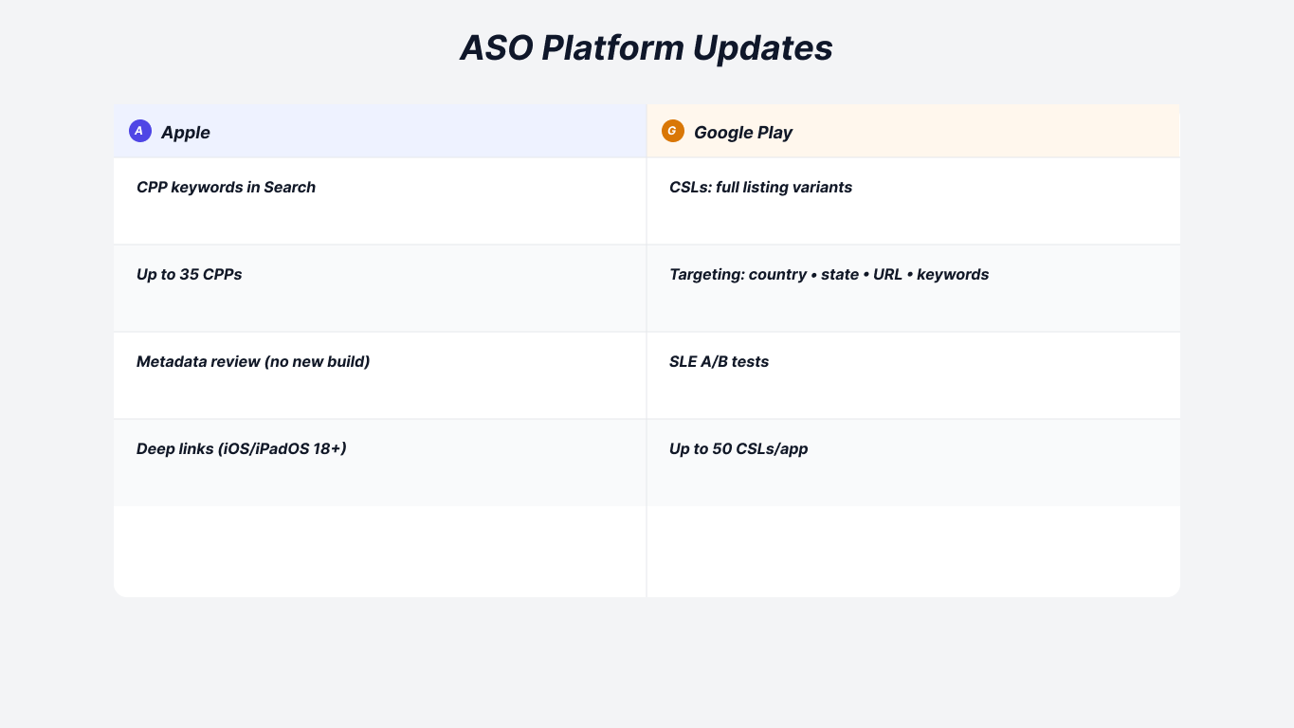Click the orange "G" Google Play badge
This screenshot has height=728, width=1294.
click(x=672, y=131)
